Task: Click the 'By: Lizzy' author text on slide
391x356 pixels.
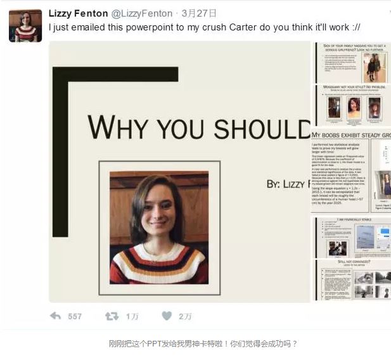Action: tap(288, 184)
